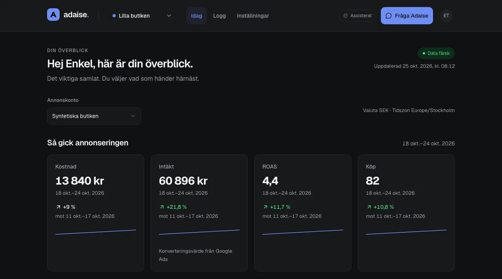
Task: Click the chevron next to Lilla butiken
Action: 169,16
